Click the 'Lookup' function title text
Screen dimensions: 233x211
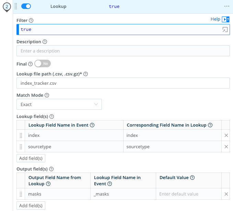click(58, 7)
